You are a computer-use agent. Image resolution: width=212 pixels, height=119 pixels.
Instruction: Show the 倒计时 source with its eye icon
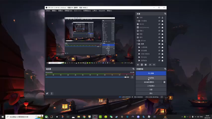(159, 24)
